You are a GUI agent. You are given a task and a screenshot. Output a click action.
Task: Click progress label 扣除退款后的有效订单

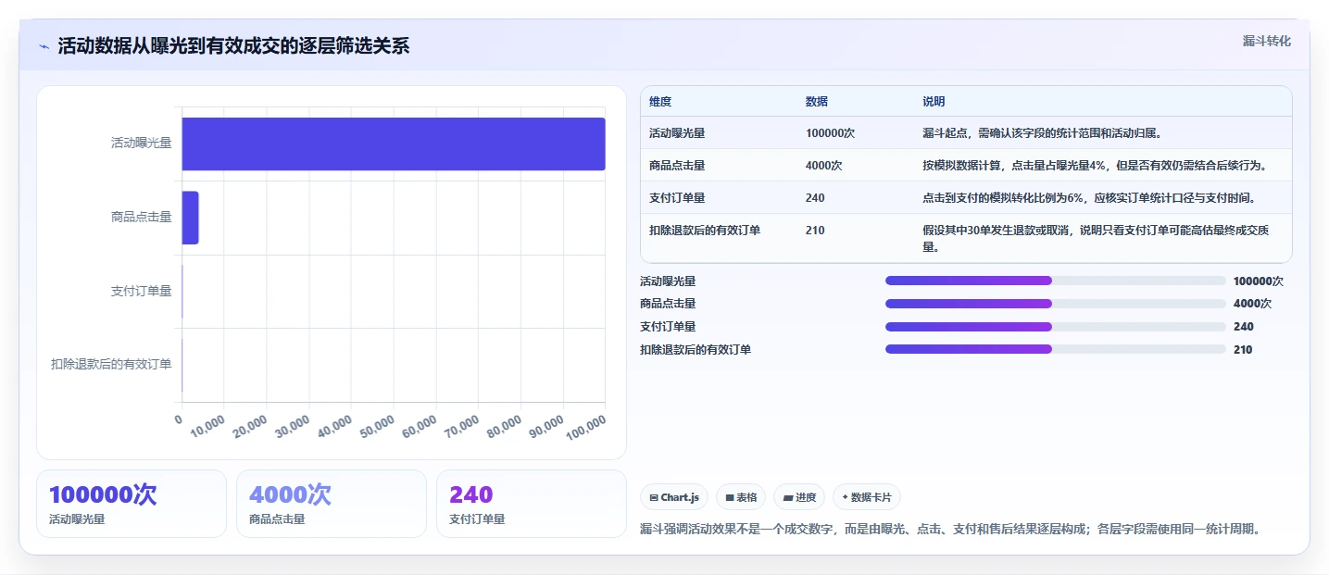pyautogui.click(x=696, y=349)
